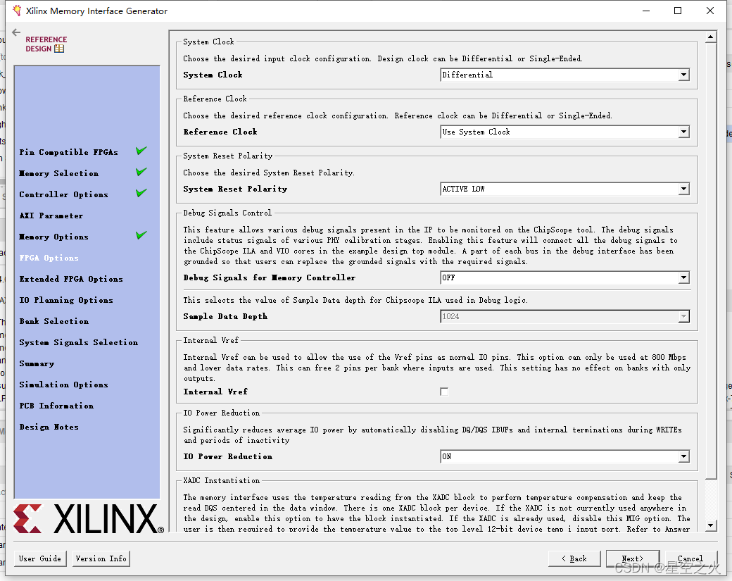Screen dimensions: 732x581
Task: Click the REFERENCE DESIGN link
Action: 46,44
